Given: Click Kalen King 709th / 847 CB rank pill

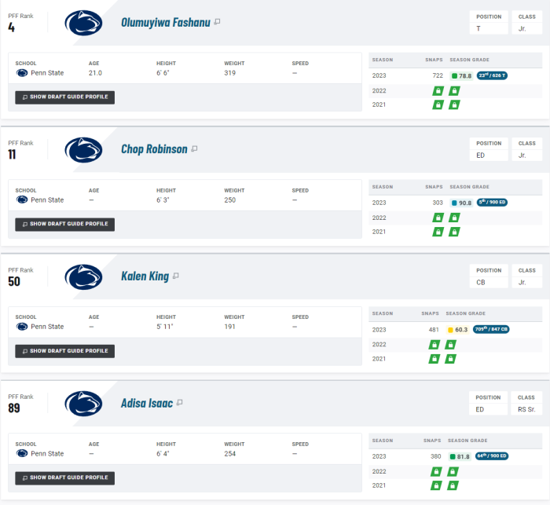Looking at the screenshot, I should pyautogui.click(x=491, y=329).
